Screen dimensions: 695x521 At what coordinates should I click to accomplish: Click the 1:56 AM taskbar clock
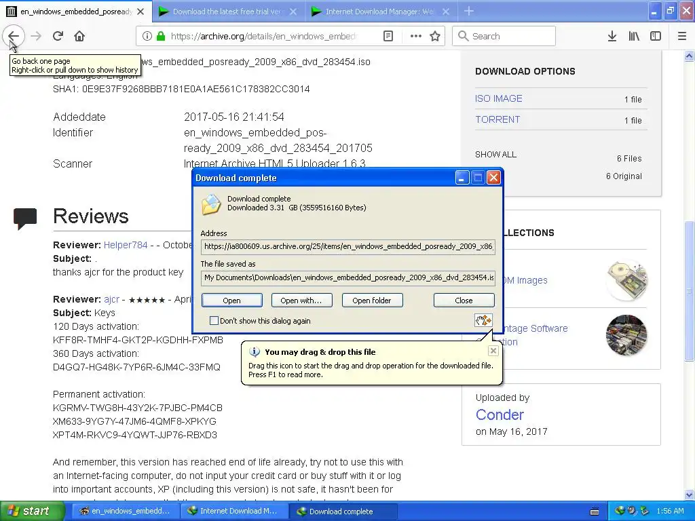click(670, 511)
